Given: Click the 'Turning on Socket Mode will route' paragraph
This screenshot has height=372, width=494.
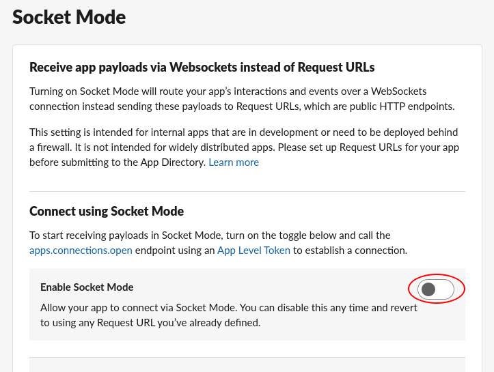Looking at the screenshot, I should 242,99.
